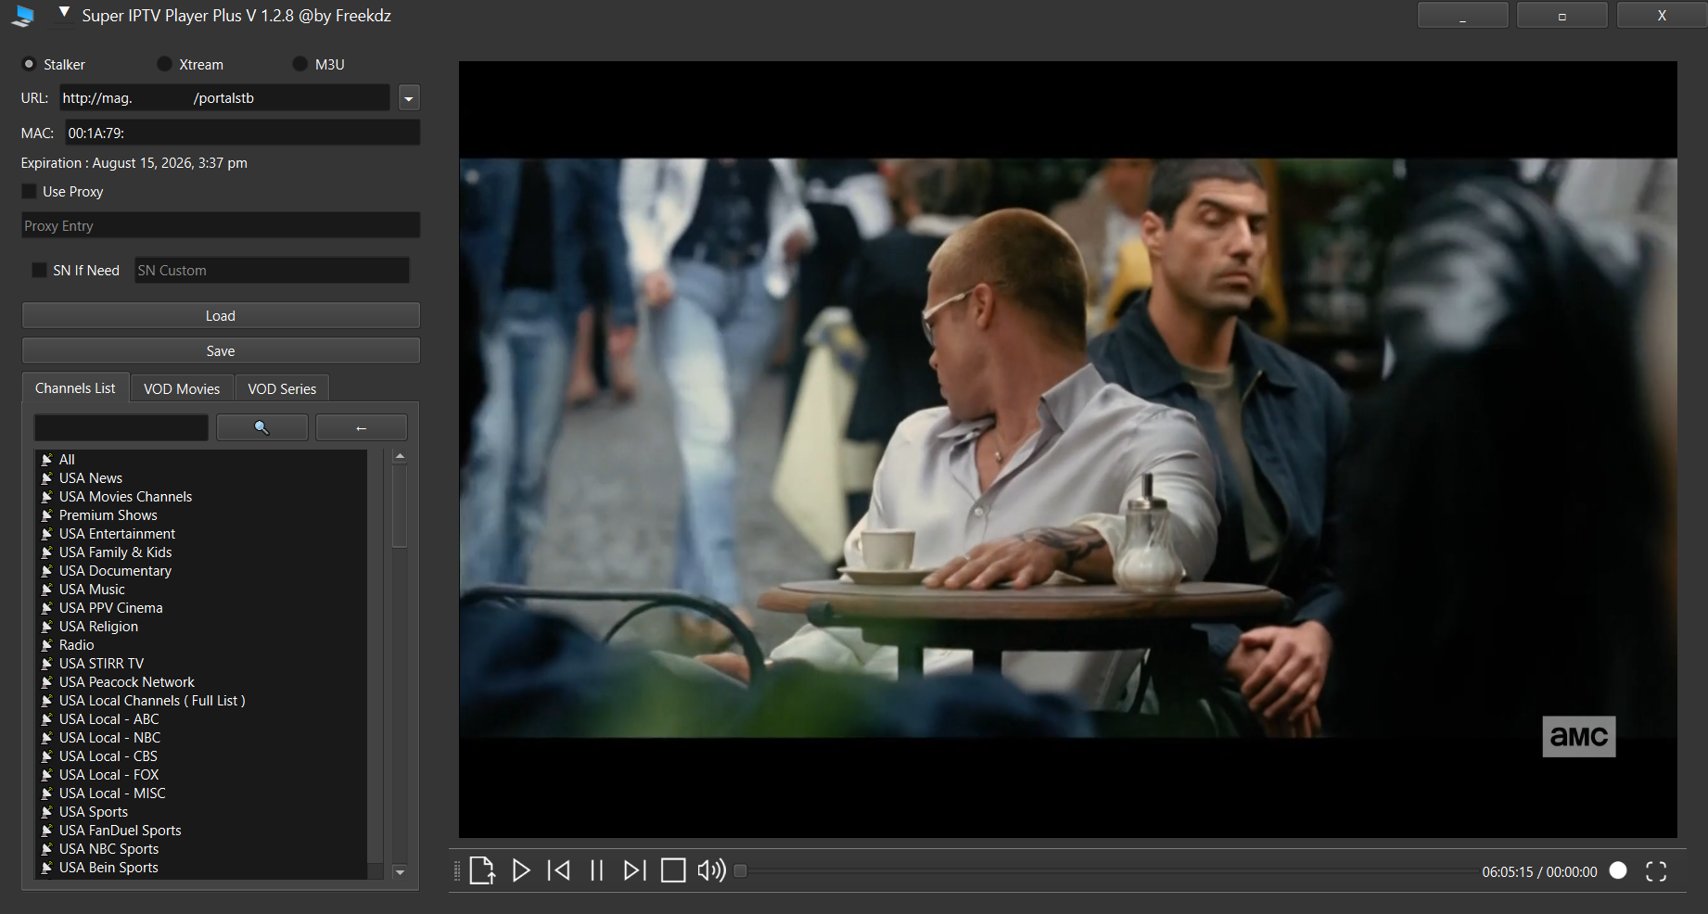Click the open file icon in player

coord(482,870)
